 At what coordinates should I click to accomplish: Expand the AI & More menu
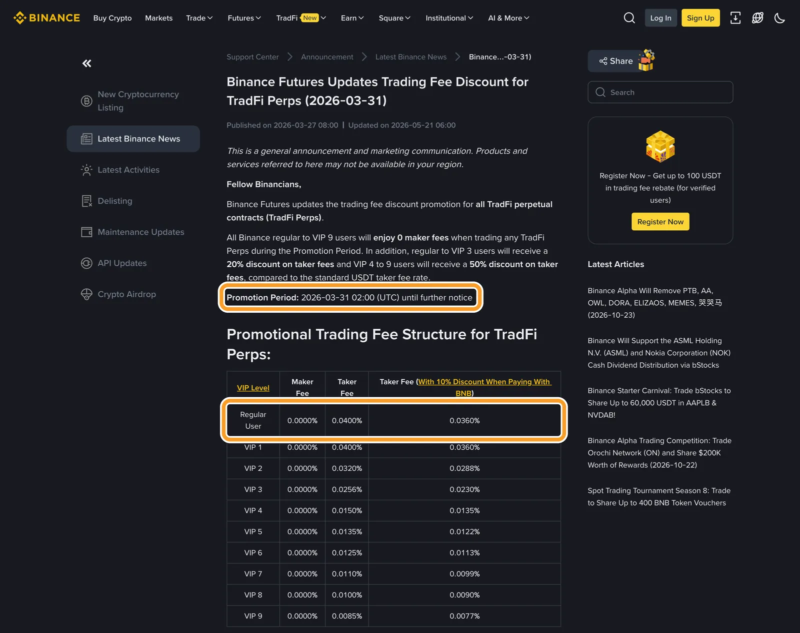(508, 18)
